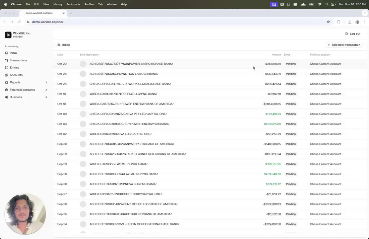Open Chrome downloads icon
Viewport: 369px width, 239px height.
pyautogui.click(x=350, y=22)
